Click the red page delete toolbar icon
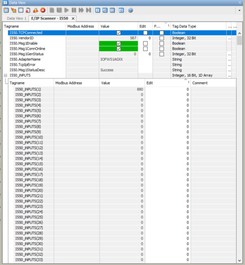The height and width of the screenshot is (265, 245). pos(28,10)
